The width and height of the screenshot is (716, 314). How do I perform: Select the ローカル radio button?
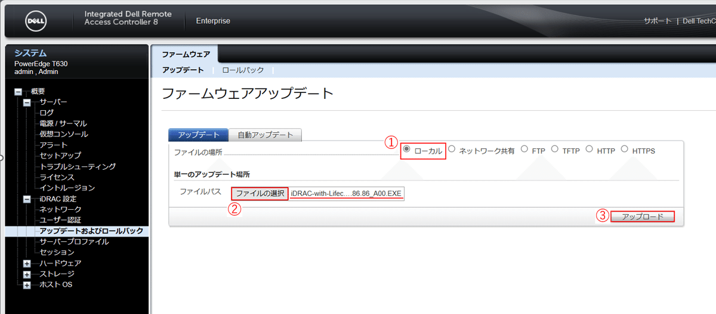coord(407,150)
